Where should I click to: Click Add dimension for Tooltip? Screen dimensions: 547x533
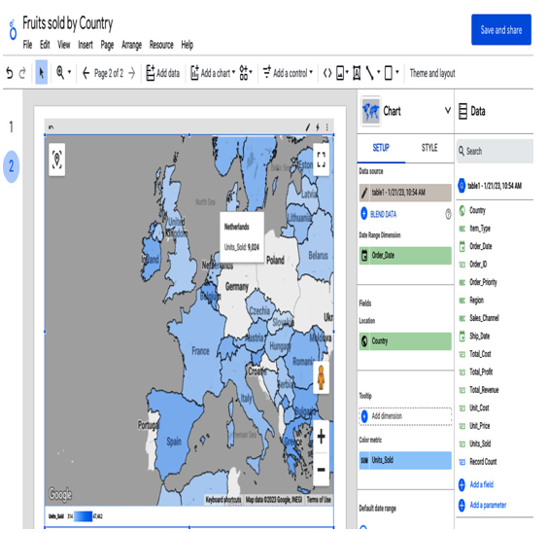405,416
